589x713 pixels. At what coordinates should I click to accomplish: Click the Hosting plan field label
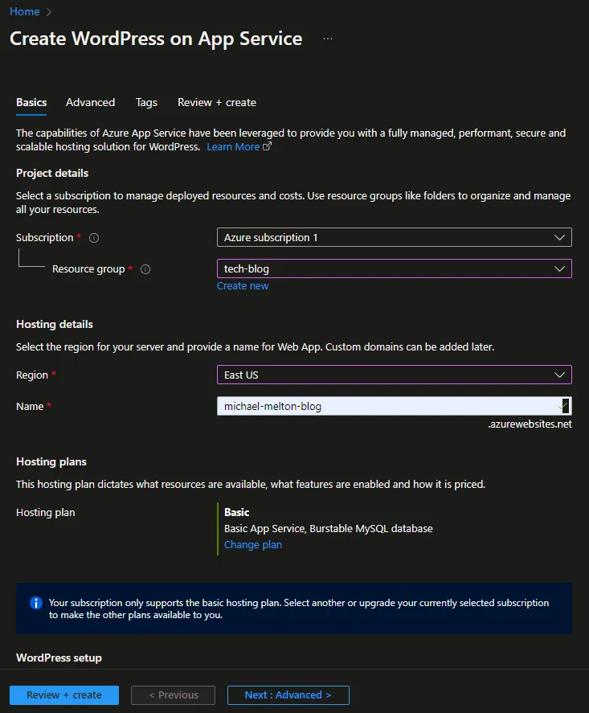(x=46, y=513)
